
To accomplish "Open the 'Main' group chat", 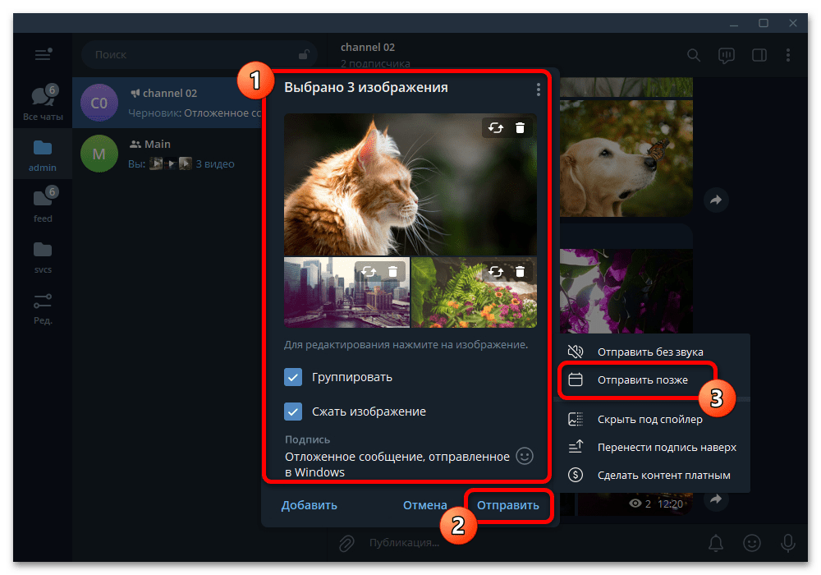I will 167,154.
